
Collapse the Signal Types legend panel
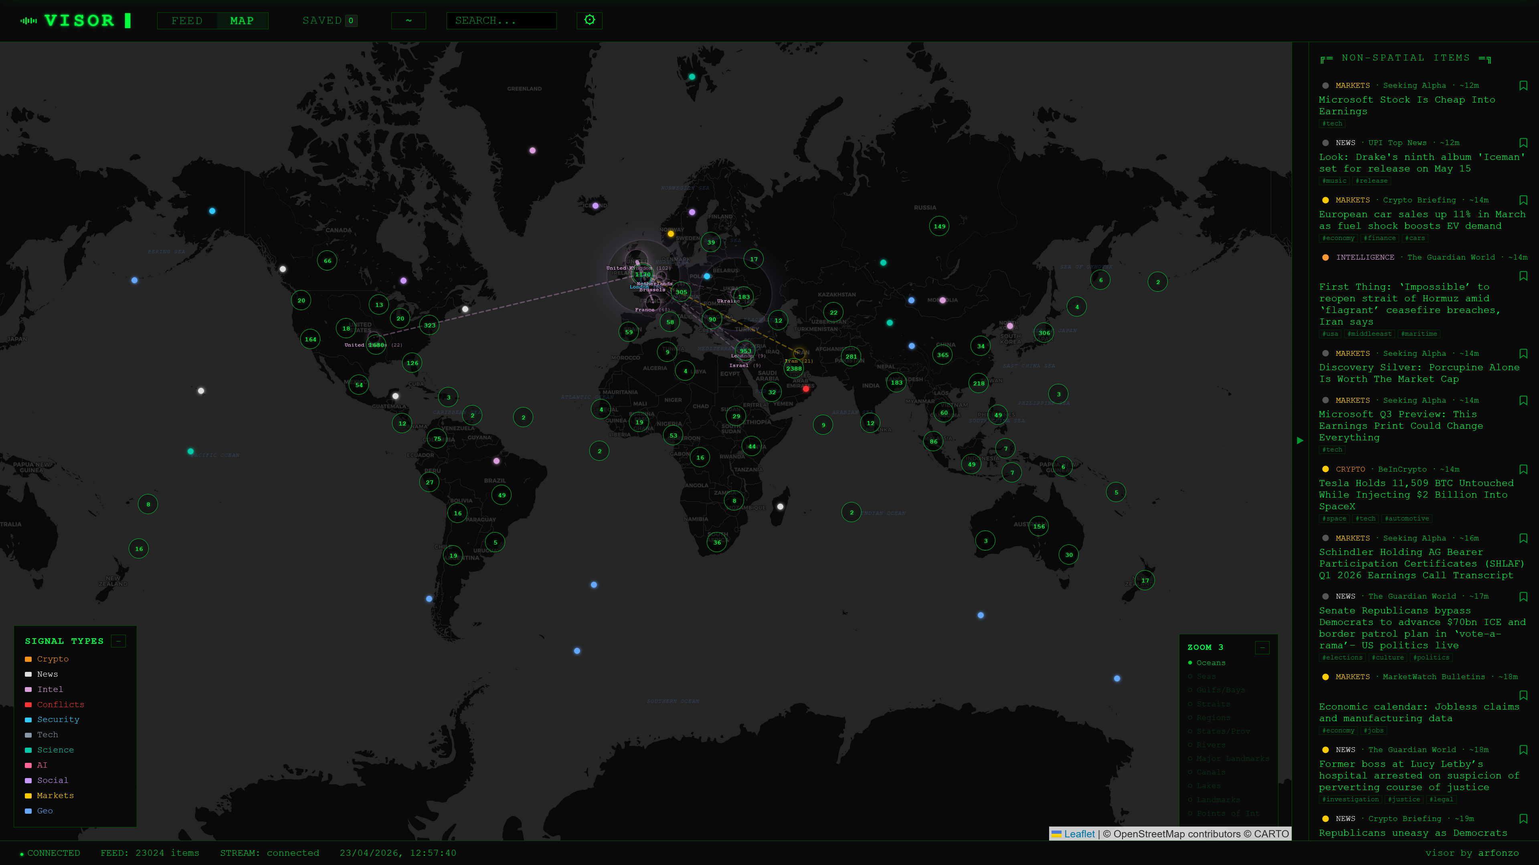coord(118,641)
